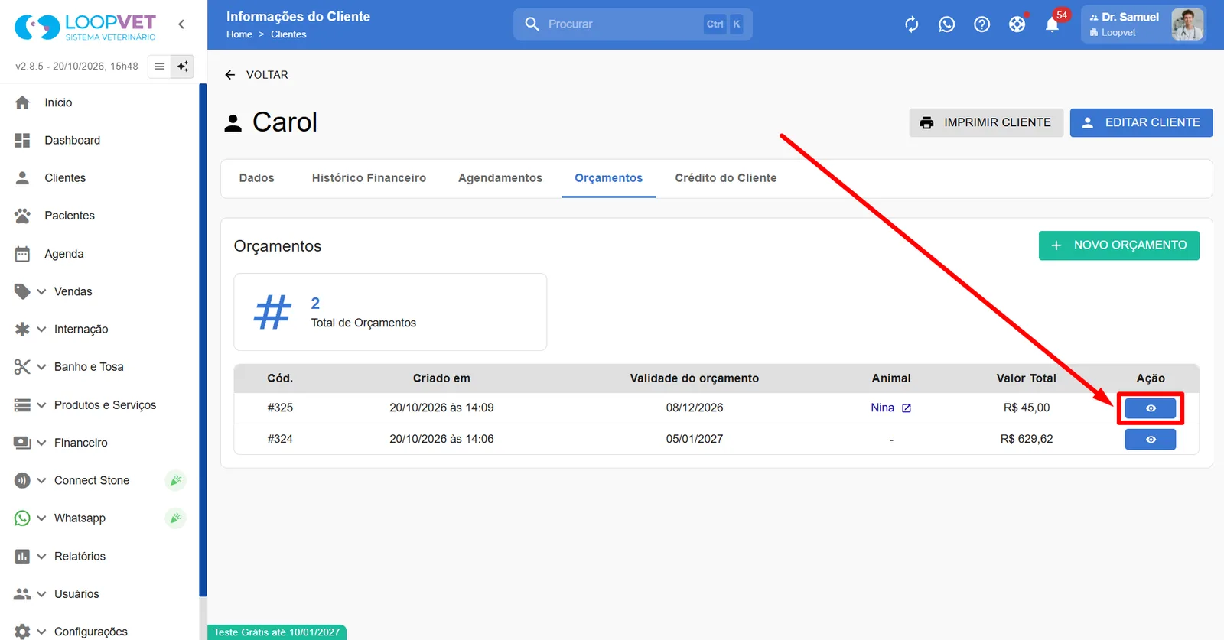This screenshot has width=1224, height=640.
Task: Click the sidebar vertical scrollbar
Action: [x=203, y=340]
